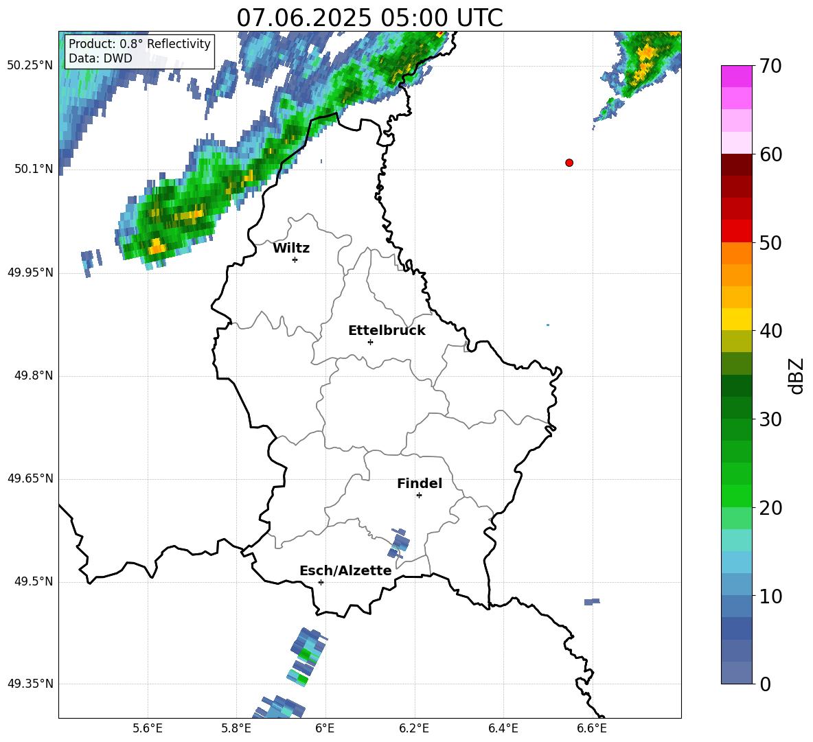Click the 5.6°E longitude tick label
The width and height of the screenshot is (813, 742).
tap(148, 728)
